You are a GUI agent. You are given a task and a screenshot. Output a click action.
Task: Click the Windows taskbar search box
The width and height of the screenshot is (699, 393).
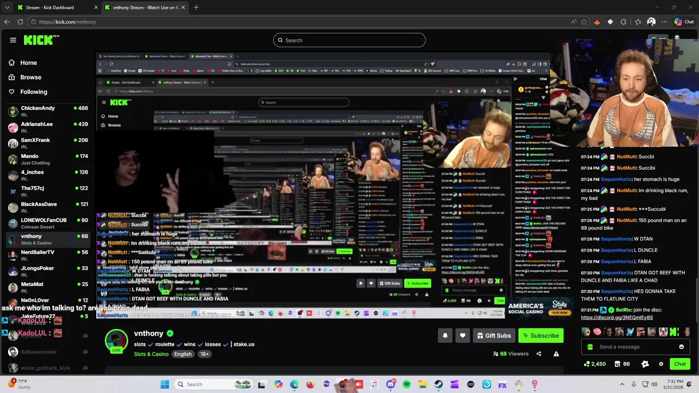point(215,384)
